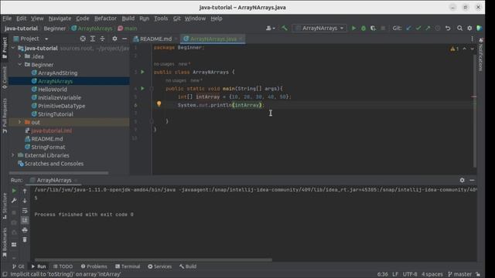Open Search Everywhere magnifier icon
Screen dimensions: 495x278
point(459,29)
